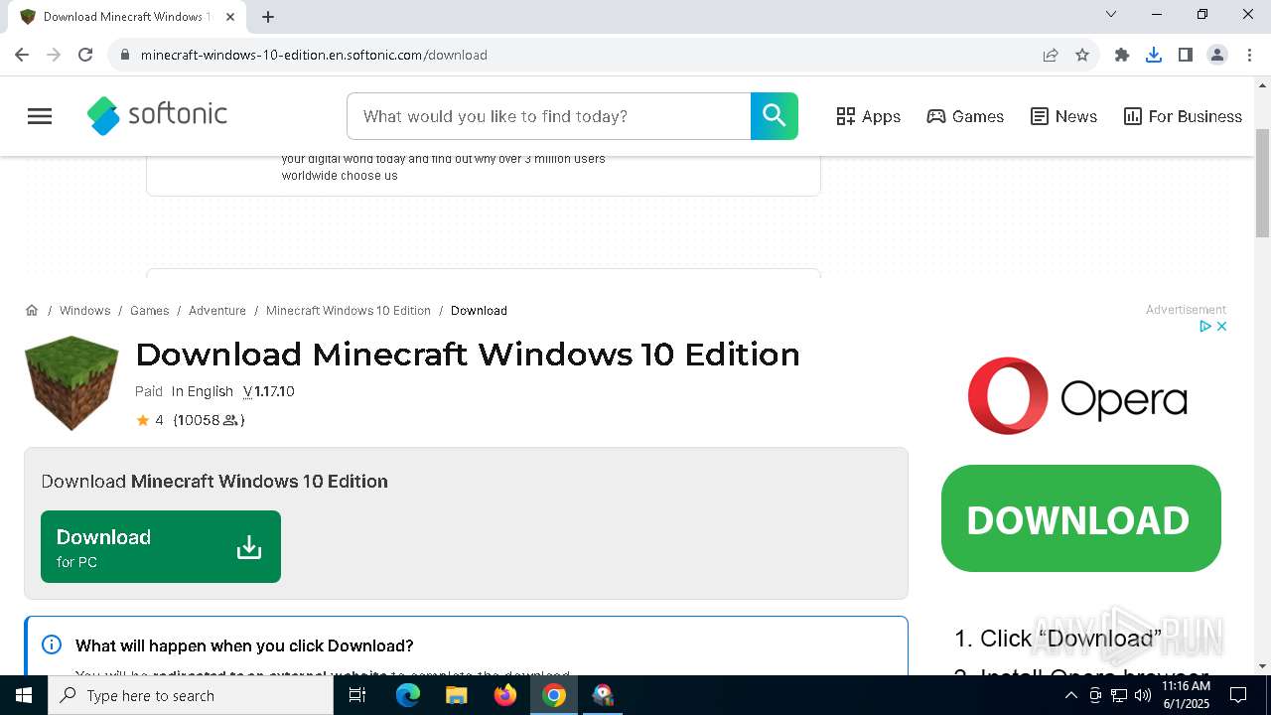Show Chrome downloads
Image resolution: width=1271 pixels, height=715 pixels.
[x=1154, y=55]
